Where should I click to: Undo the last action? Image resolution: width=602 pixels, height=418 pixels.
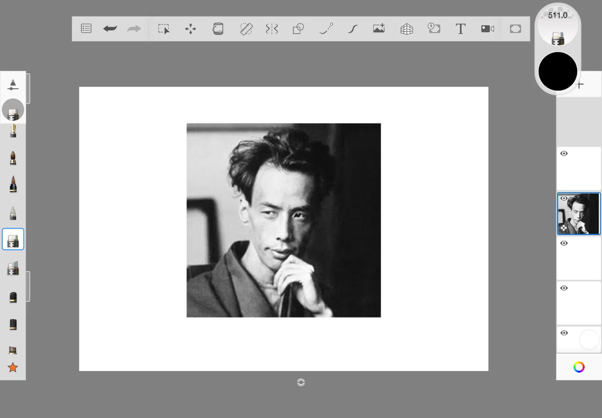(110, 28)
